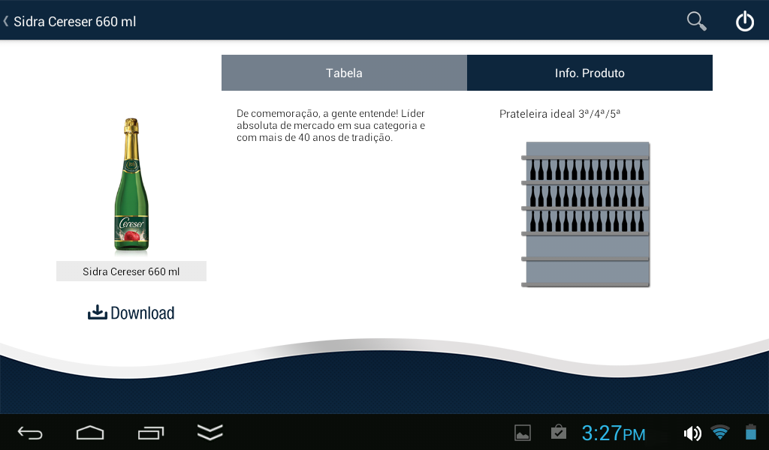Viewport: 769px width, 450px height.
Task: Hide the navigation bar with the double chevron
Action: point(210,432)
